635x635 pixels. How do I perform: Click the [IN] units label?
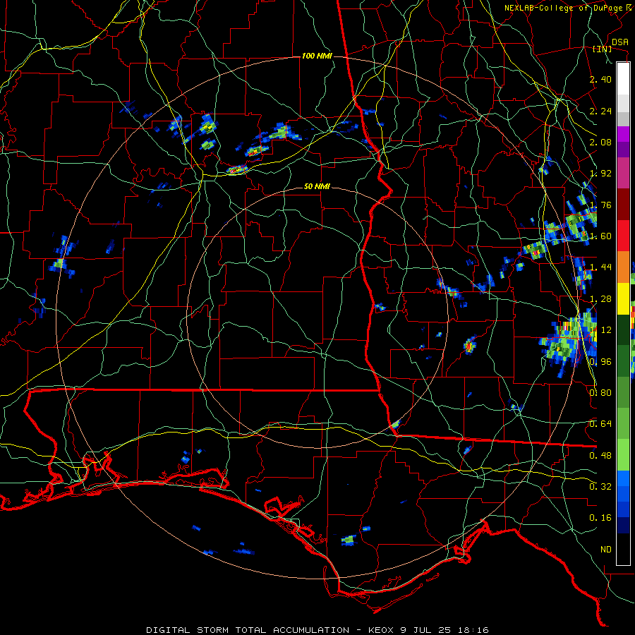click(603, 49)
